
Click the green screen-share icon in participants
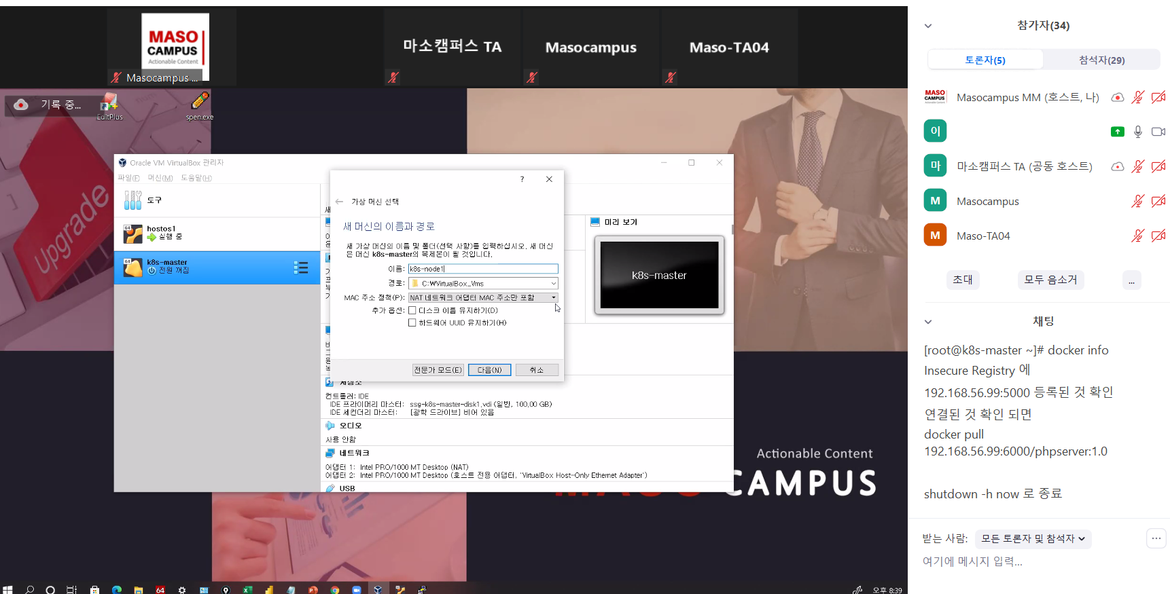(1117, 132)
